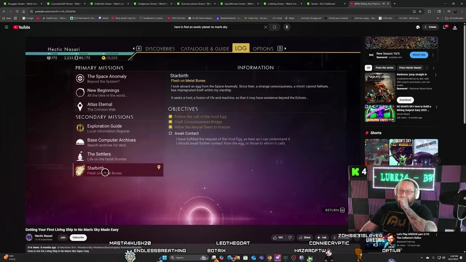Start voice search with the microphone
The height and width of the screenshot is (262, 466).
(287, 27)
